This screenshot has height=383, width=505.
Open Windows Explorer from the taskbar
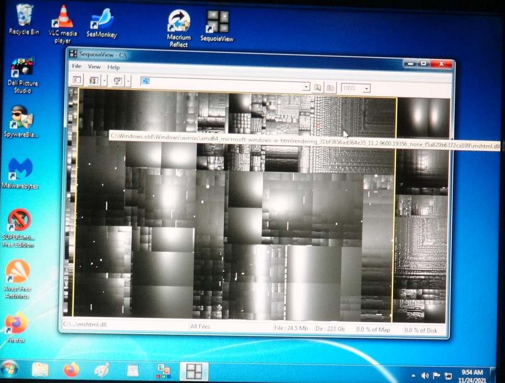coord(40,370)
